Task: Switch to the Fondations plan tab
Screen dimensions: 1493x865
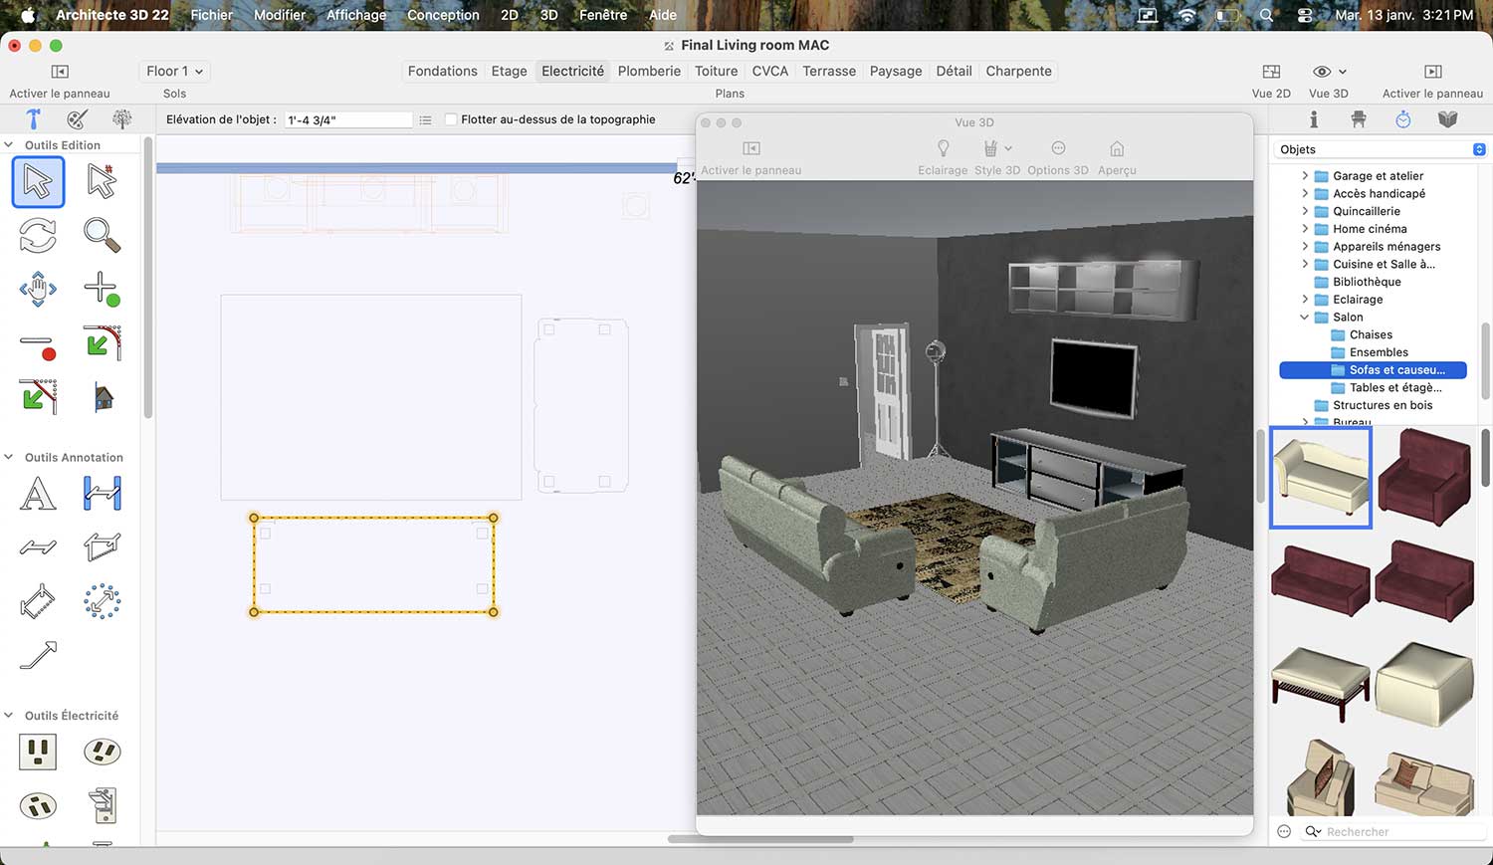Action: click(442, 71)
